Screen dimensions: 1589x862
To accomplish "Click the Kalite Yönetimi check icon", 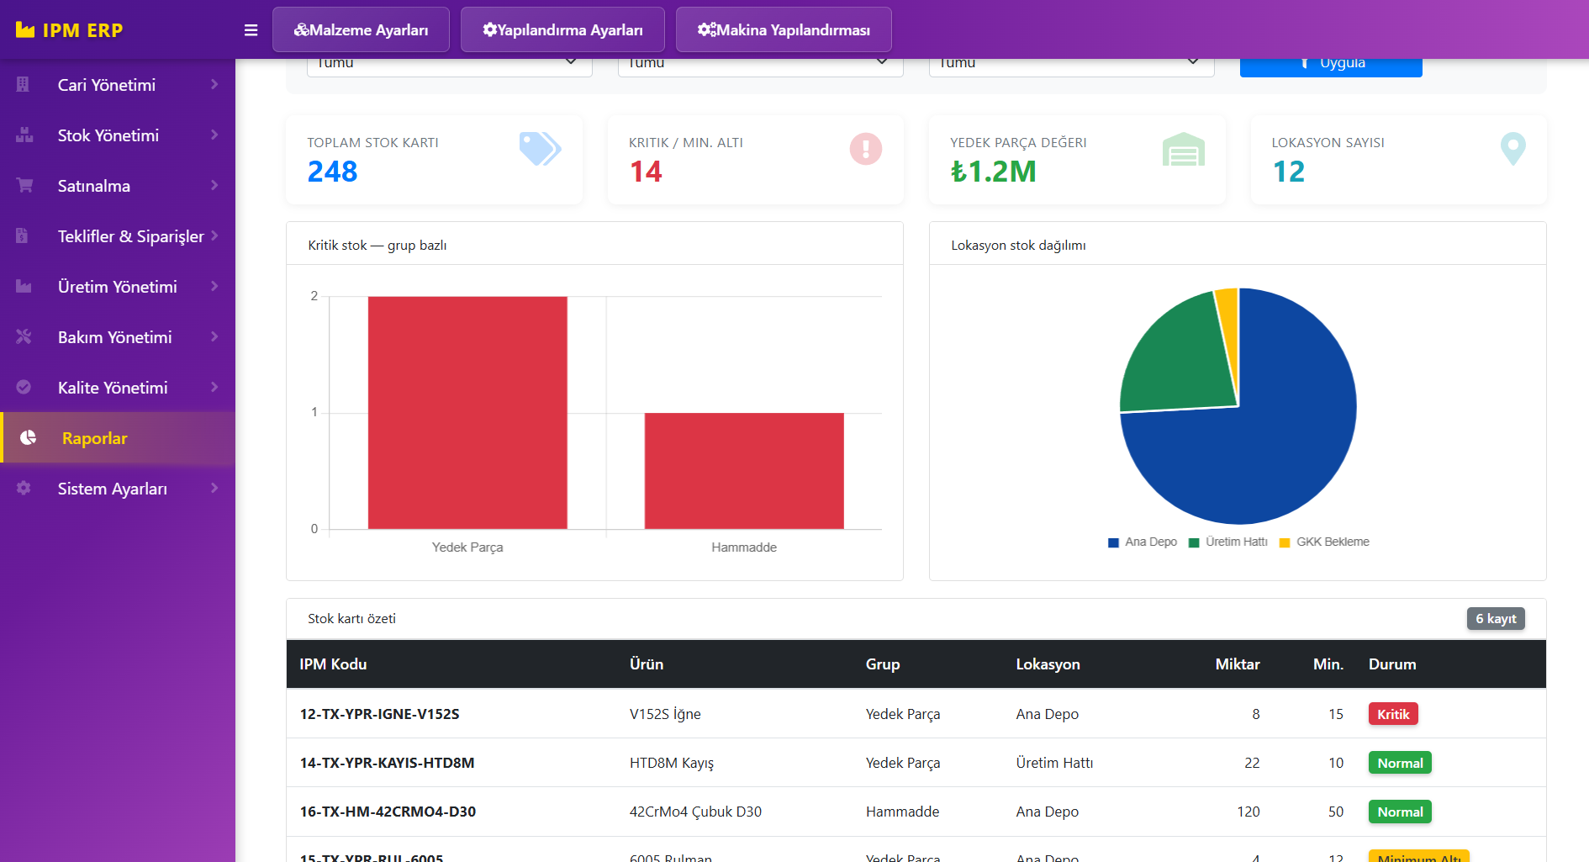I will click(x=24, y=387).
